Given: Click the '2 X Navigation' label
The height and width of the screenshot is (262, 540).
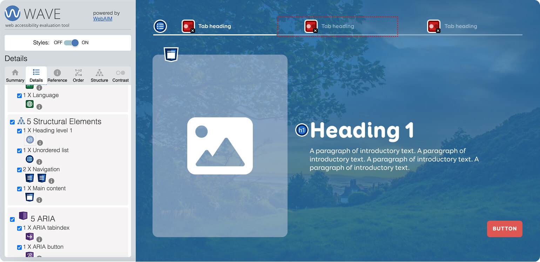Looking at the screenshot, I should (x=41, y=170).
